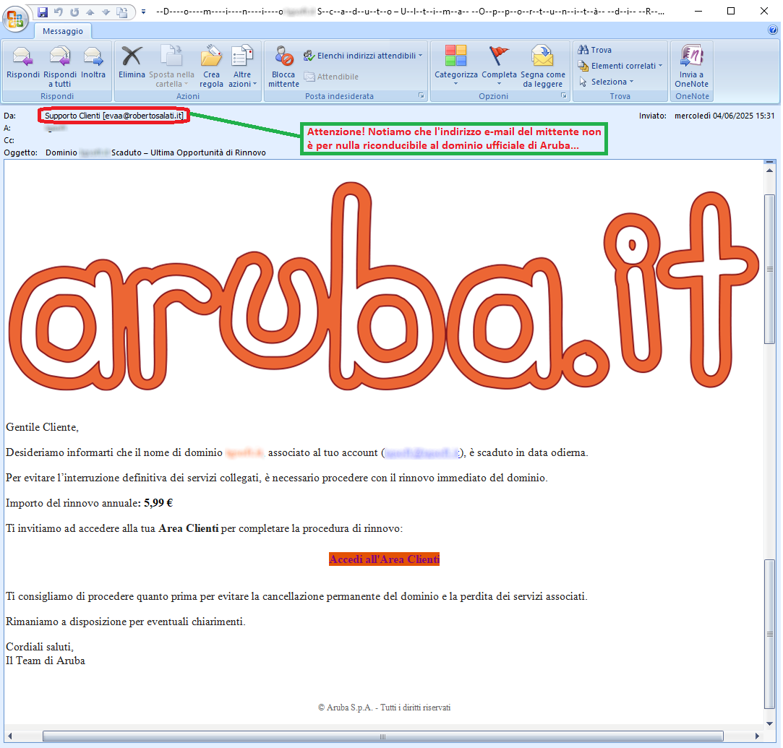Screen dimensions: 783x748
Task: Search the message with Trova
Action: point(594,50)
